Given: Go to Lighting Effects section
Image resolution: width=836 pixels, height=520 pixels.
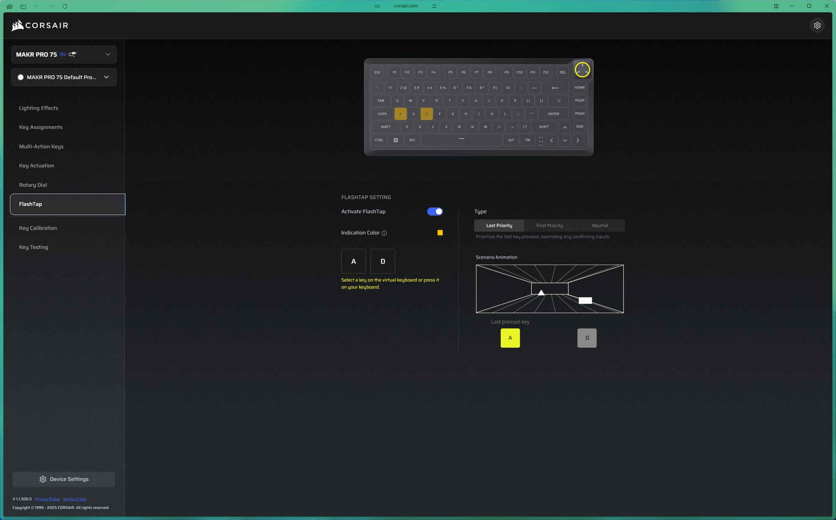Looking at the screenshot, I should click(x=38, y=108).
